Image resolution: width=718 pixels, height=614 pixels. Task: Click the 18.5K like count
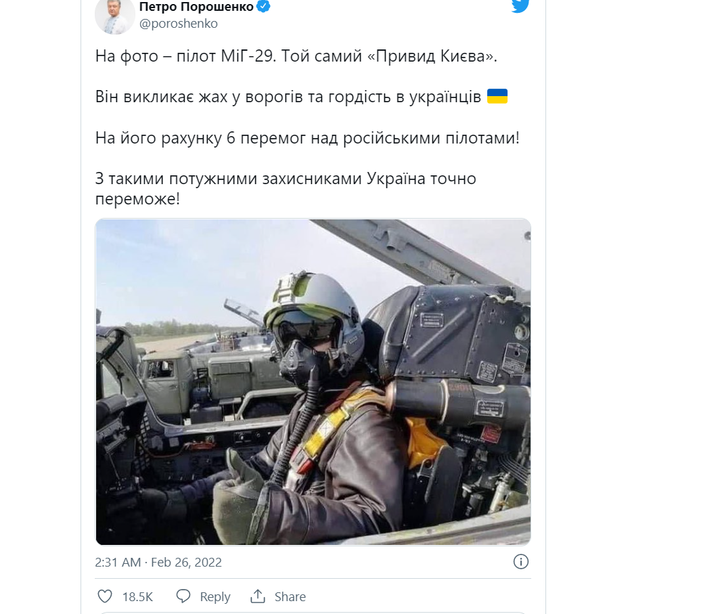(x=136, y=596)
